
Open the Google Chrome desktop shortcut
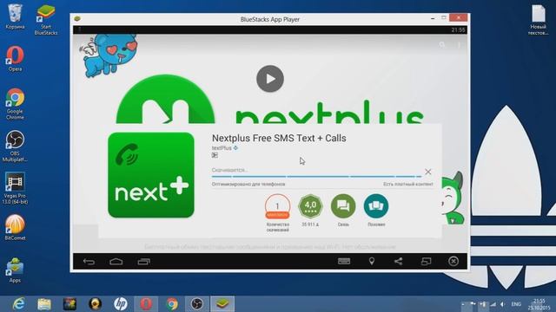15,104
